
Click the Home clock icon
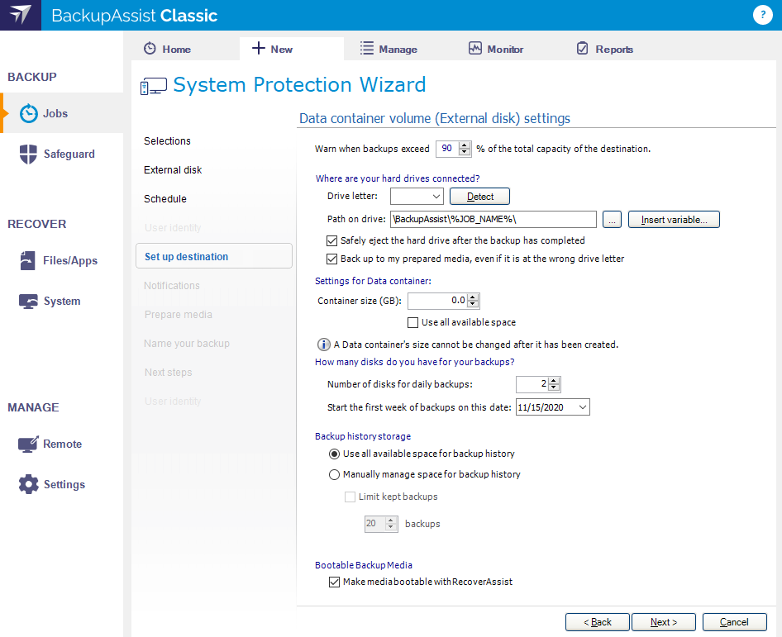pyautogui.click(x=150, y=49)
